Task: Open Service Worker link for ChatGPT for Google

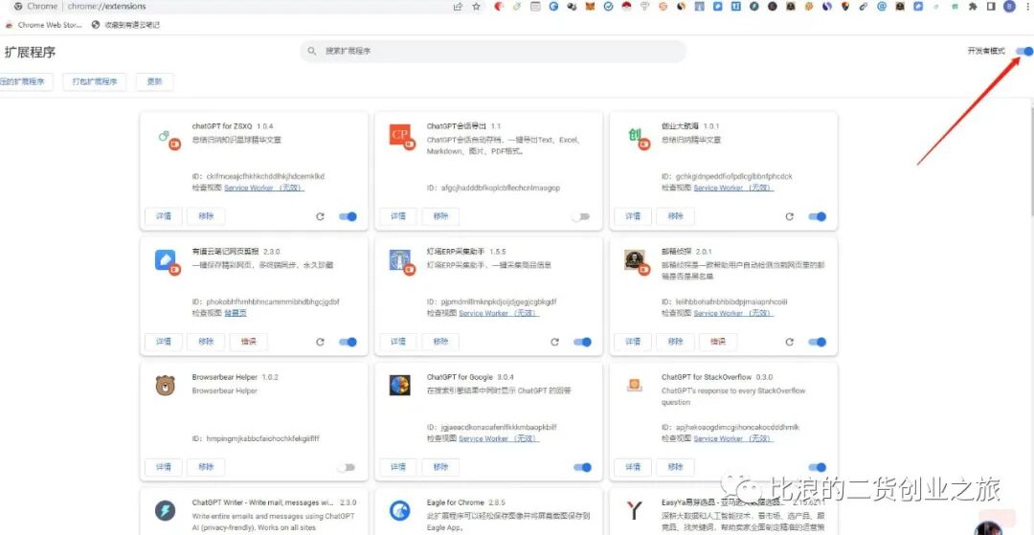Action: 499,438
